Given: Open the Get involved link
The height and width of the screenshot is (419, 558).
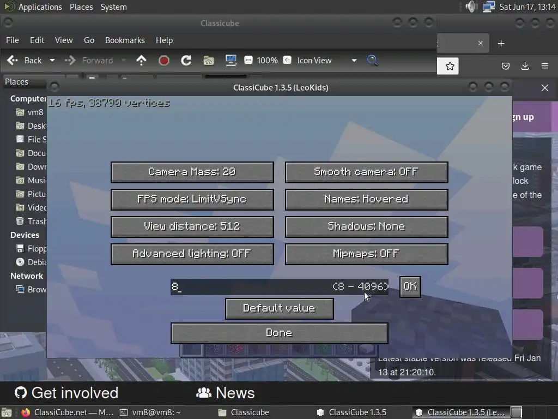Looking at the screenshot, I should click(66, 393).
